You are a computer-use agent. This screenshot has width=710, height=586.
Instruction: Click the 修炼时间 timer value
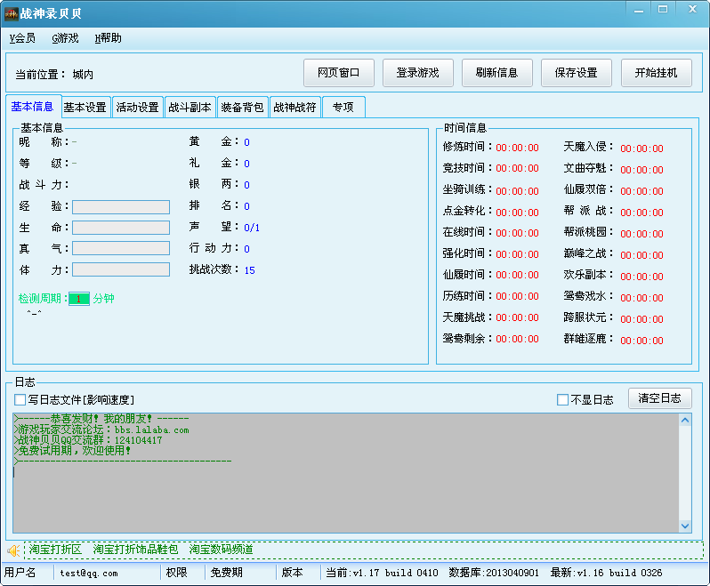[517, 148]
